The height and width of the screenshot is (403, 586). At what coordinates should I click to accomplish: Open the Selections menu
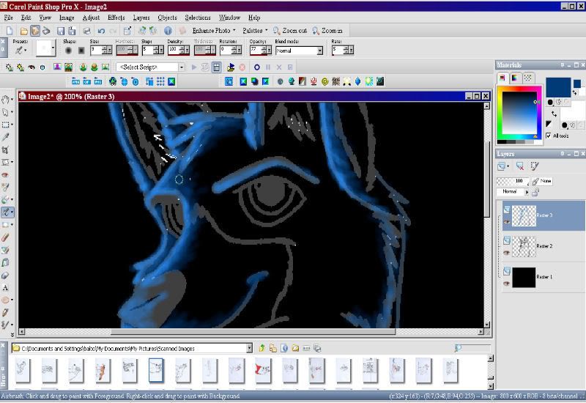click(x=198, y=18)
